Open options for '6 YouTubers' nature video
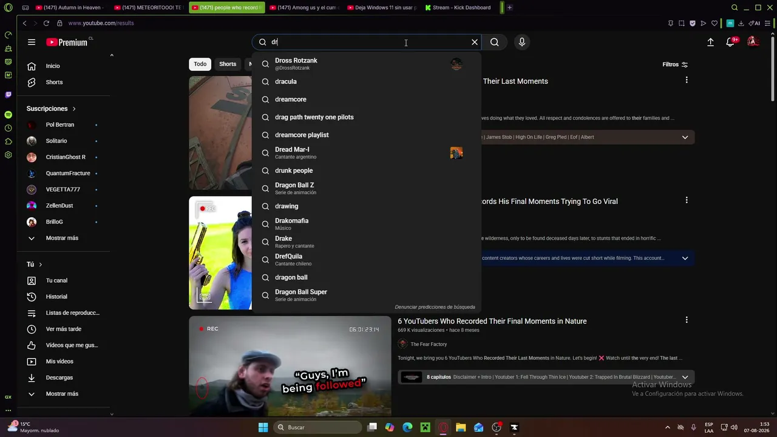This screenshot has width=777, height=437. click(x=687, y=320)
